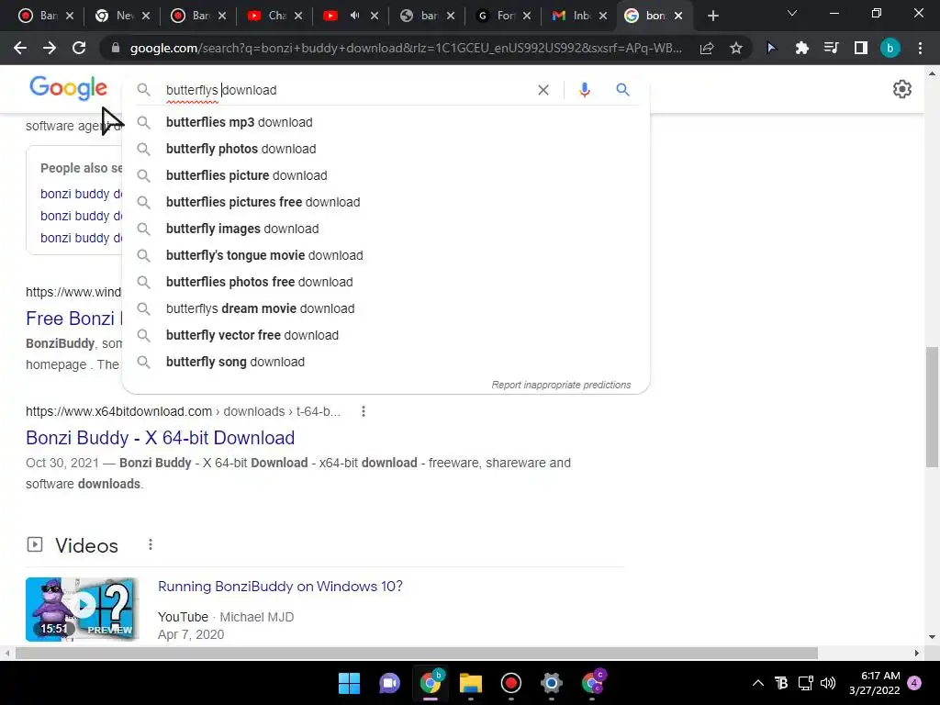940x705 pixels.
Task: Show hidden tray icons chevron
Action: (x=757, y=683)
